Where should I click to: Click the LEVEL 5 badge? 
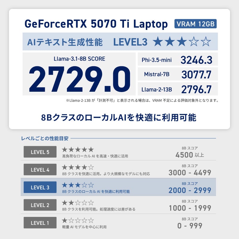pyautogui.click(x=40, y=152)
